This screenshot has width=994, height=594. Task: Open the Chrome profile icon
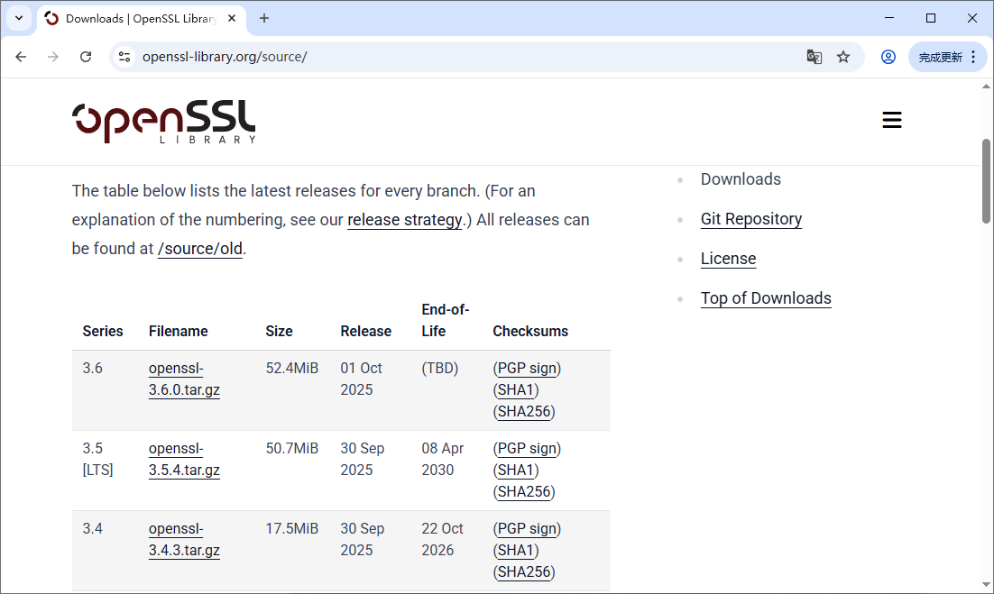point(888,57)
